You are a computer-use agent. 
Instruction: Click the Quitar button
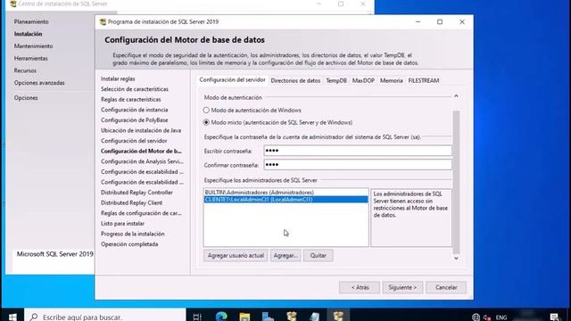tap(318, 256)
